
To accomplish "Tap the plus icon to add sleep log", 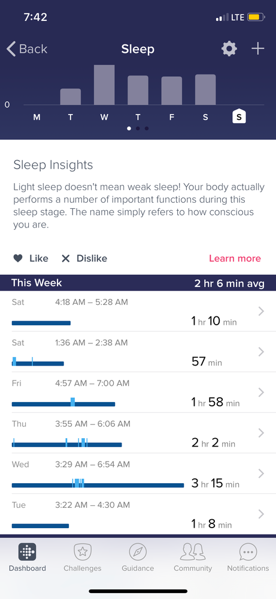I will 257,49.
